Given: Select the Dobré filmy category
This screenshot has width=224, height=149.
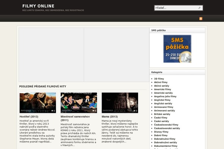Looking at the screenshot, I should tap(161, 135).
